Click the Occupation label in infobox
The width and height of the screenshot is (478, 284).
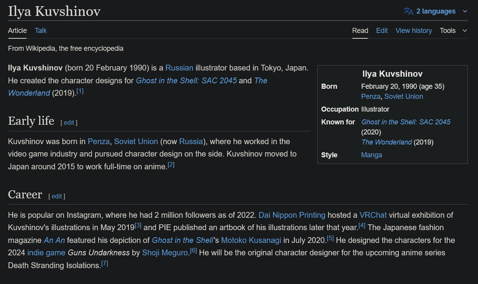tap(340, 109)
